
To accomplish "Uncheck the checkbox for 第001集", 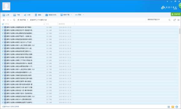I will (x=3, y=27).
